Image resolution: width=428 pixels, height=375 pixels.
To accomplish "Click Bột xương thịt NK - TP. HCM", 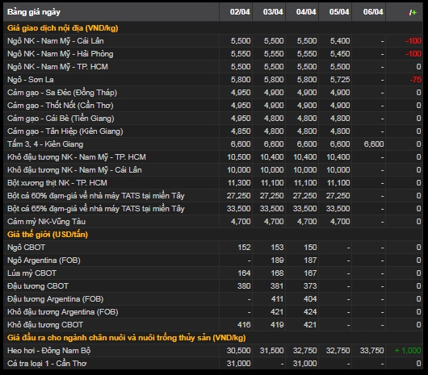I will 57,183.
